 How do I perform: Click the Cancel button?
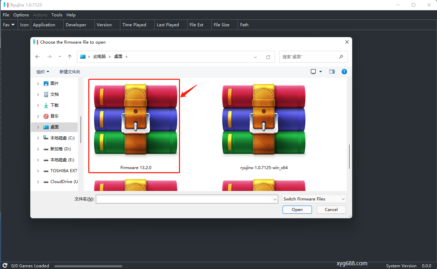point(331,209)
